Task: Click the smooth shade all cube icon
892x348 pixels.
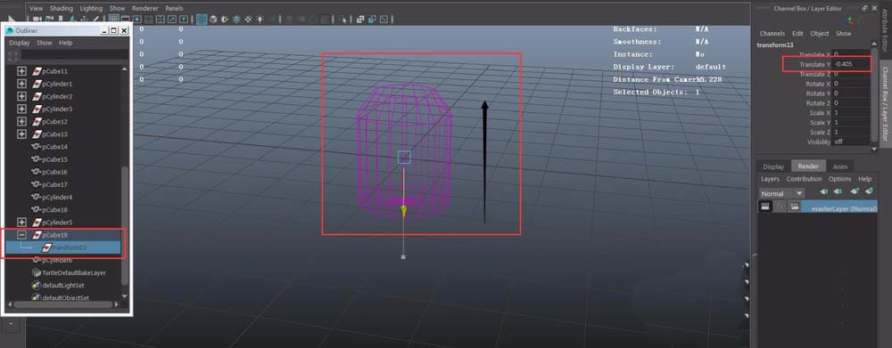Action: point(213,20)
